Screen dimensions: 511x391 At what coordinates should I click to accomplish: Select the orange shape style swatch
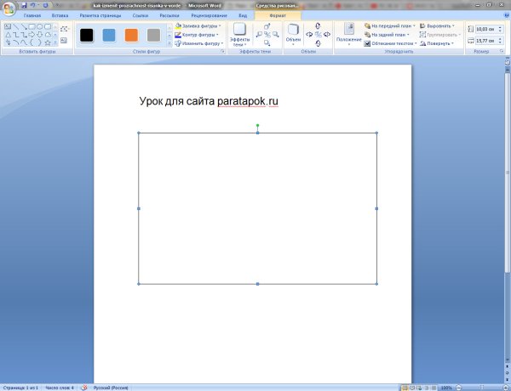131,35
